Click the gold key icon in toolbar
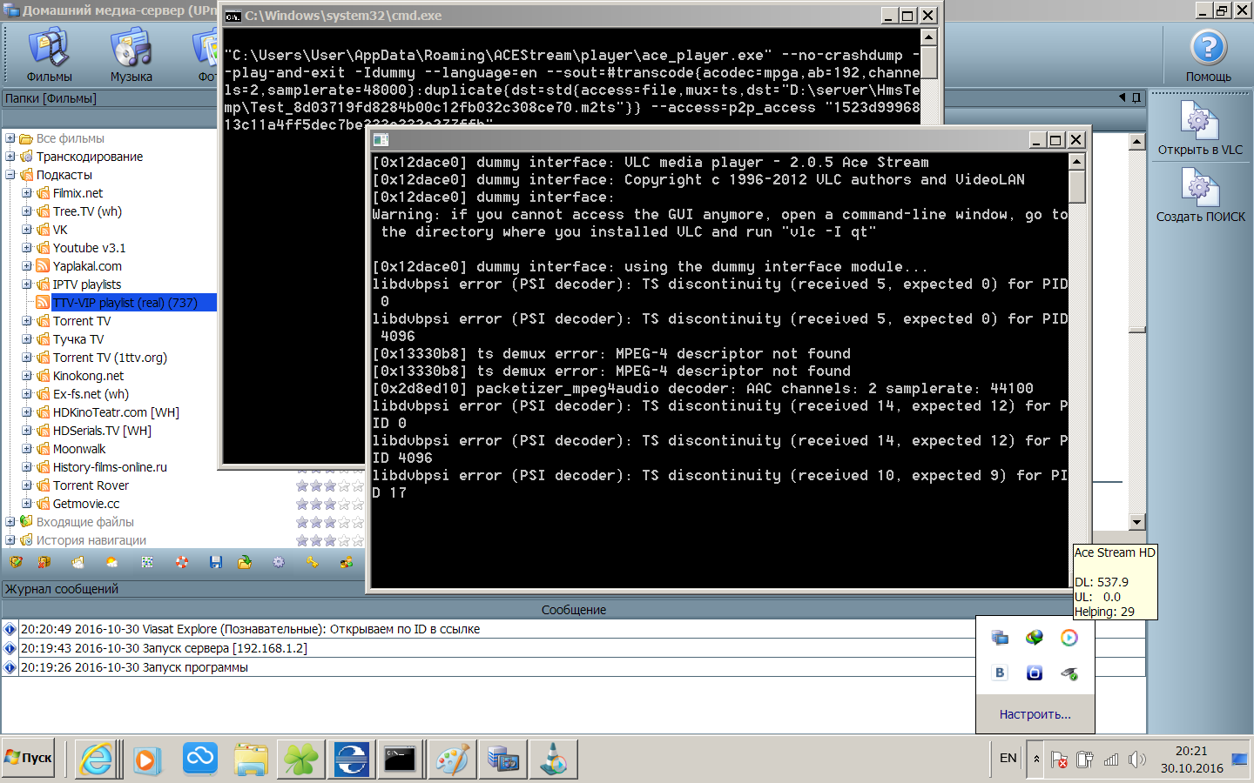 click(312, 563)
